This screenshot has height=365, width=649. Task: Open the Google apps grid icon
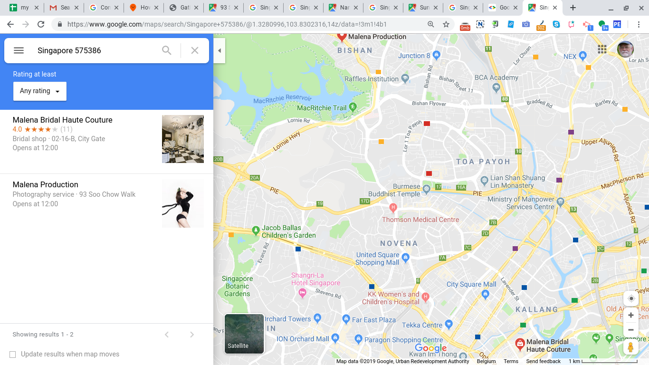(x=602, y=49)
